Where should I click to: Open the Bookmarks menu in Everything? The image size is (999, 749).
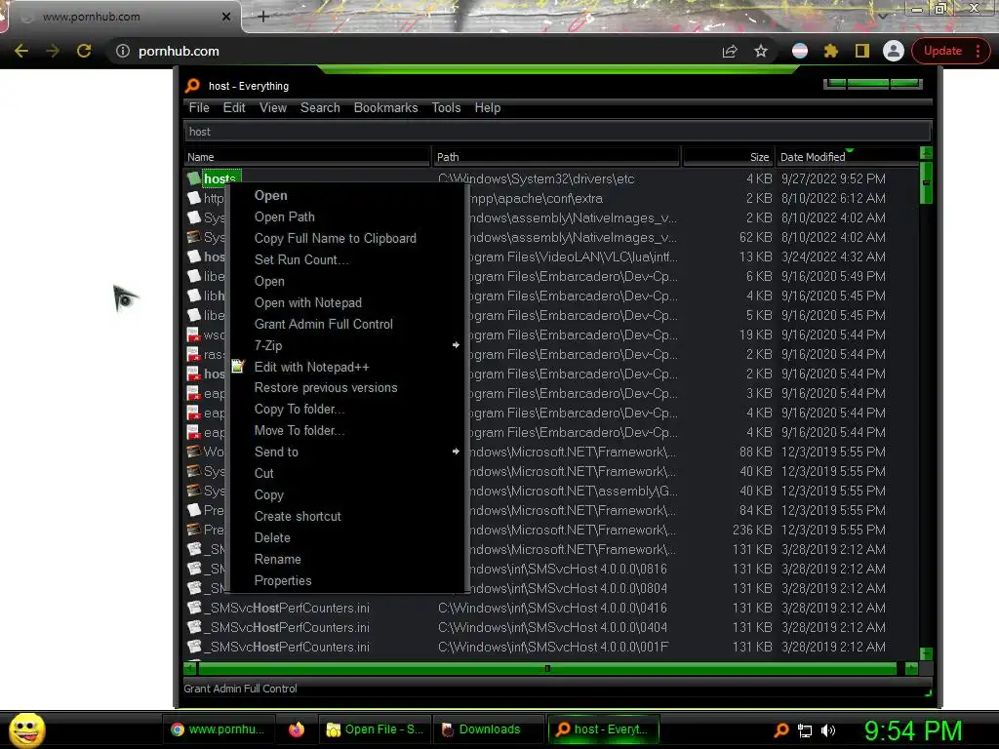coord(385,107)
